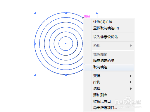Click the top-right bounding box handle
150x112 pixels.
[97, 13]
